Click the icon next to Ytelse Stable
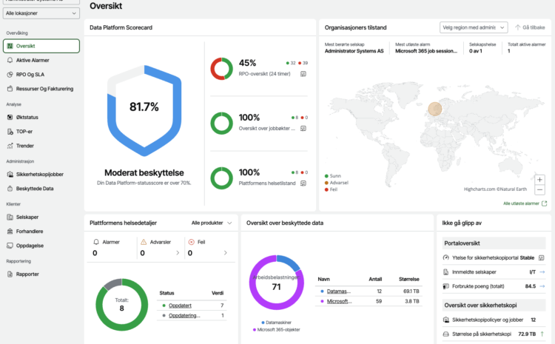This screenshot has height=344, width=555. pyautogui.click(x=542, y=257)
